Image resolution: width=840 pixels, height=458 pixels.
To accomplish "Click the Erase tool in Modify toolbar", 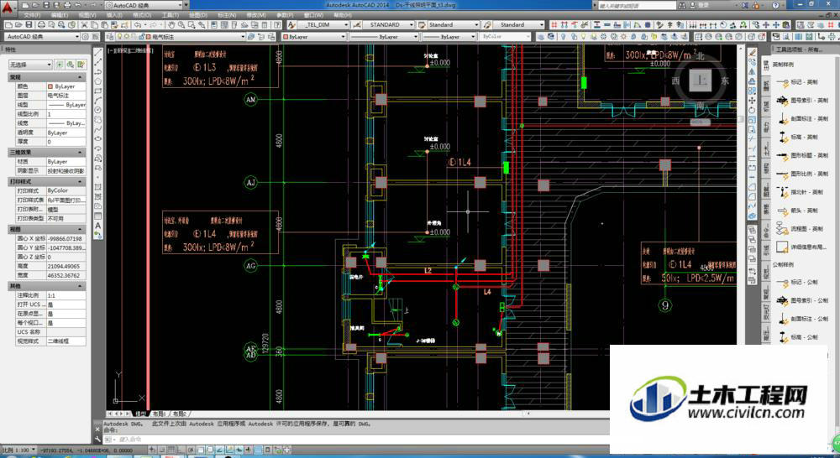I will (752, 53).
